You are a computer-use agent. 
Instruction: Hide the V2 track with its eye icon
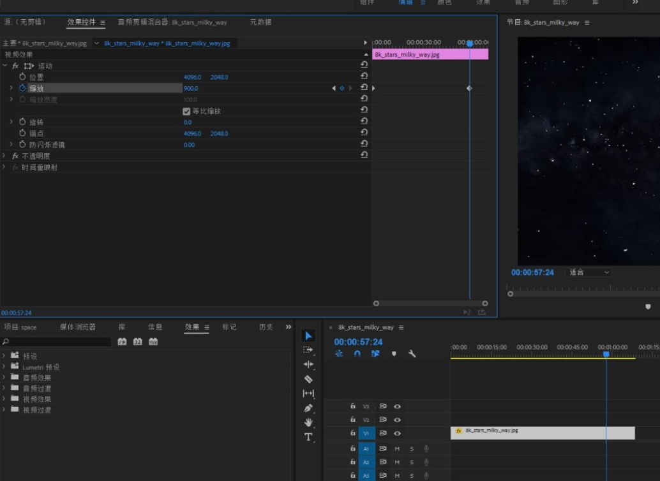[x=397, y=420]
